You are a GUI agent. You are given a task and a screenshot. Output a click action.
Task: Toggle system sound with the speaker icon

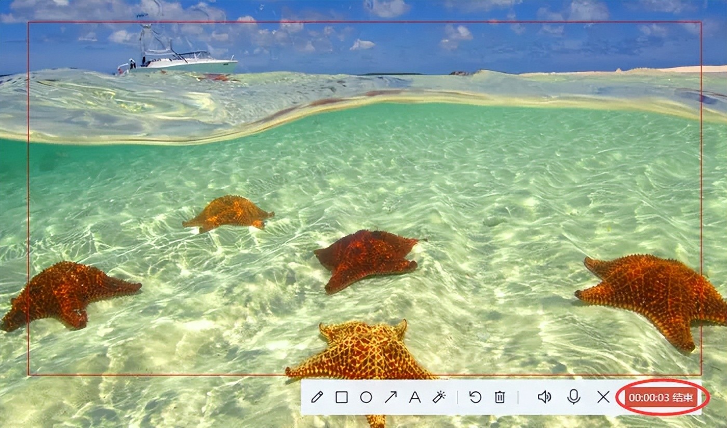click(544, 397)
